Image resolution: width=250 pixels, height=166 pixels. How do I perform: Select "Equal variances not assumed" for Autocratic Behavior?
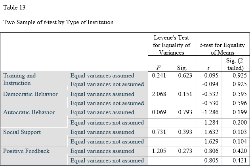(107, 123)
